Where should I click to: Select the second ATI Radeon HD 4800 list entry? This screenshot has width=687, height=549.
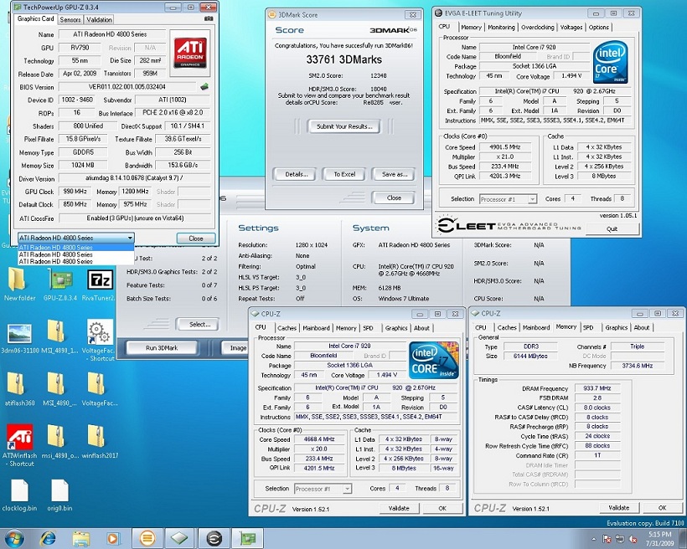point(75,254)
